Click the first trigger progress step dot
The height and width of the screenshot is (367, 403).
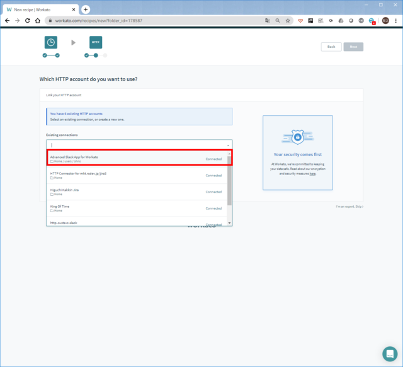pos(45,55)
